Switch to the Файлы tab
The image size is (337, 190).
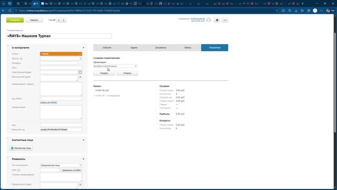[187, 47]
